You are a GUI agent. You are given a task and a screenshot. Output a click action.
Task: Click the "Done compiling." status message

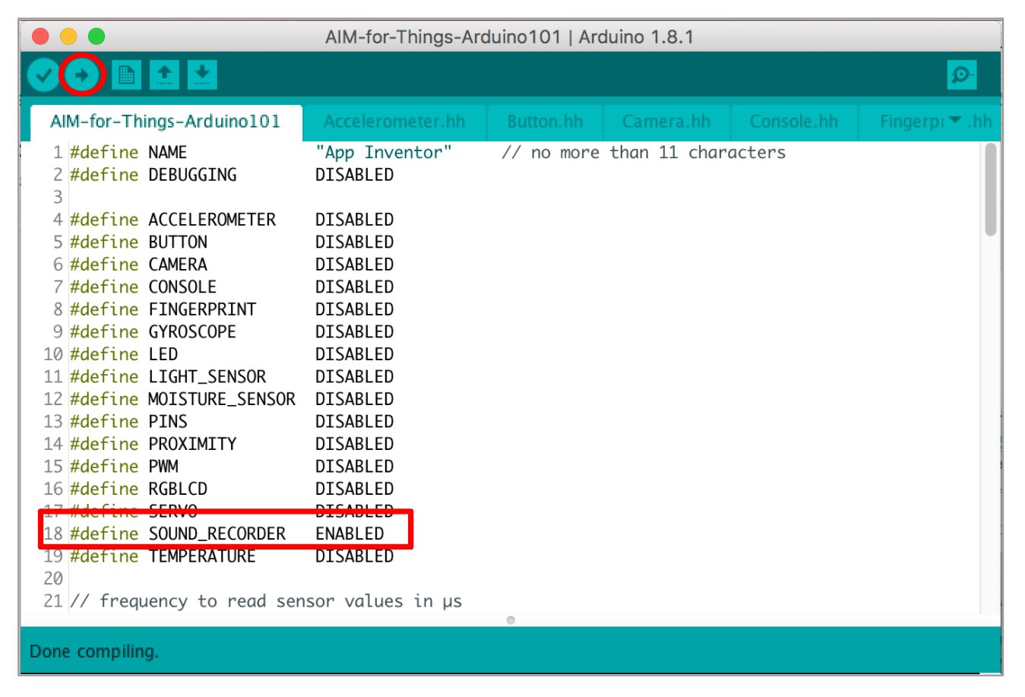click(94, 651)
